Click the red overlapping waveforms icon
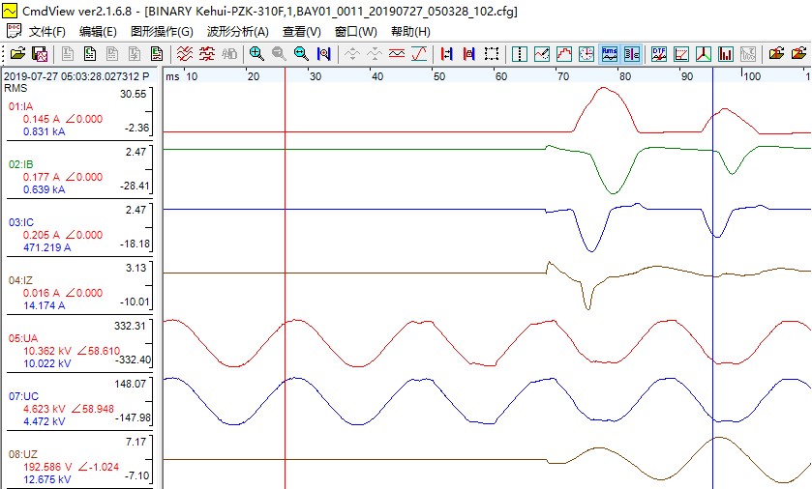The height and width of the screenshot is (489, 812). tap(186, 54)
